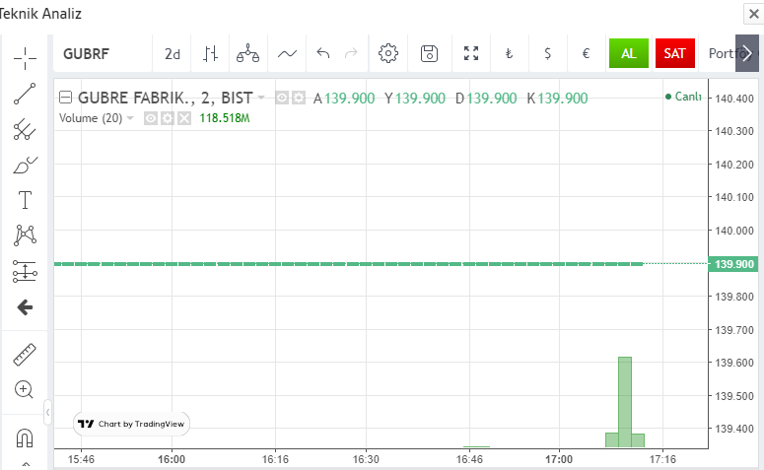This screenshot has height=470, width=764.
Task: Click the back arrow icon in left toolbar
Action: tap(25, 306)
